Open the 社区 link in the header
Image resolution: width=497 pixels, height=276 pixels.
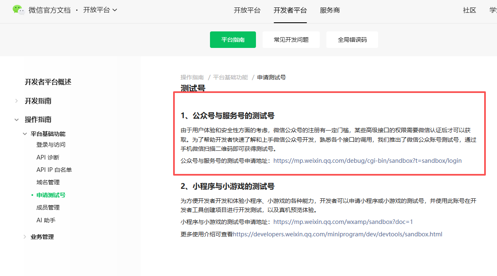tap(470, 10)
